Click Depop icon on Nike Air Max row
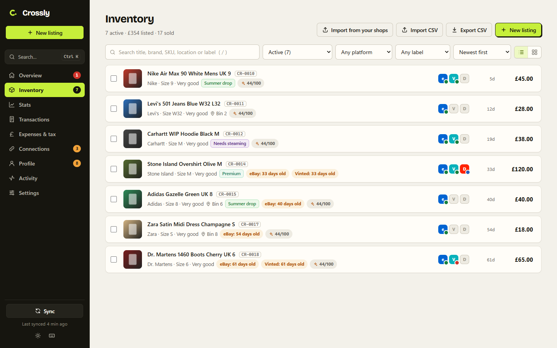This screenshot has height=348, width=557. (x=465, y=78)
